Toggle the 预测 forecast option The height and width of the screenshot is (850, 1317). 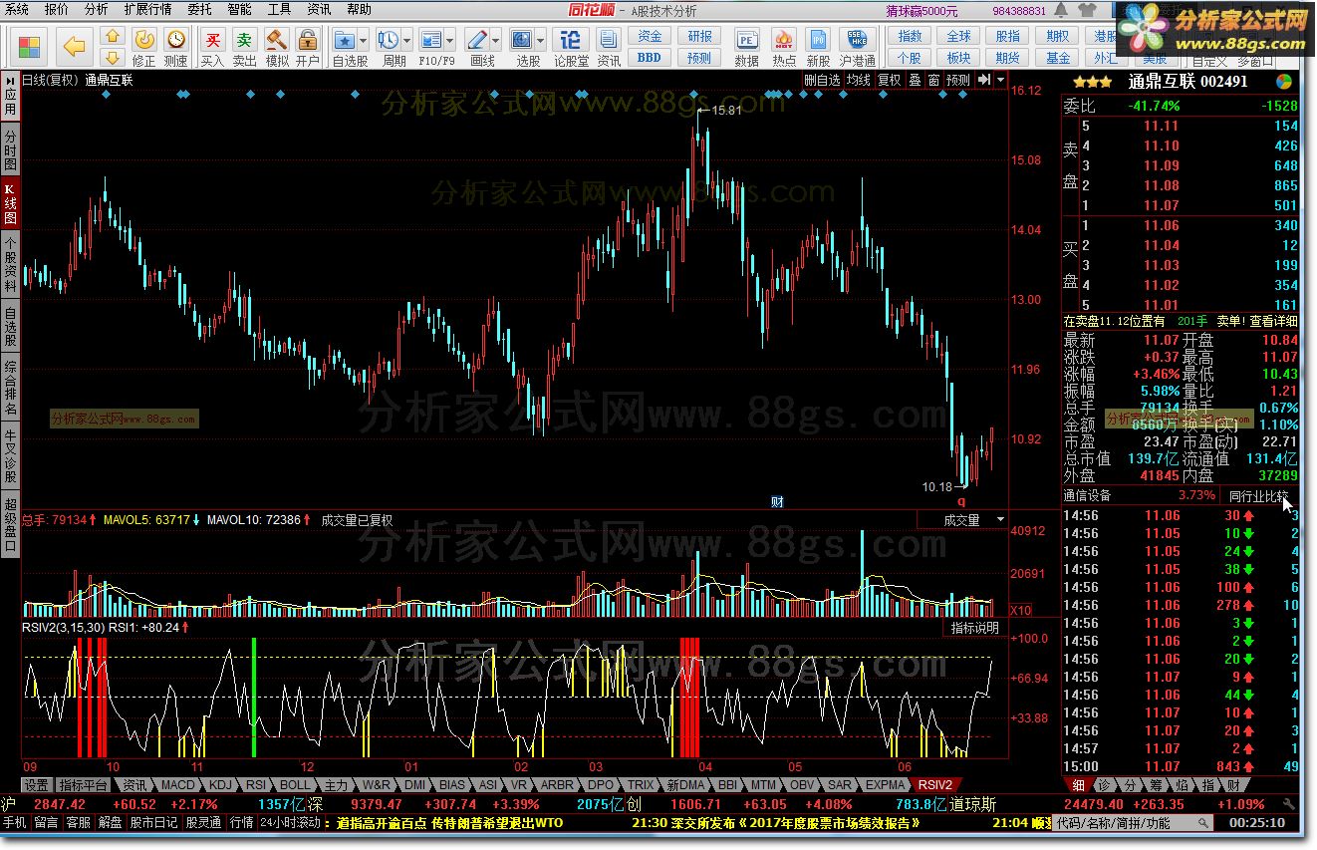958,80
